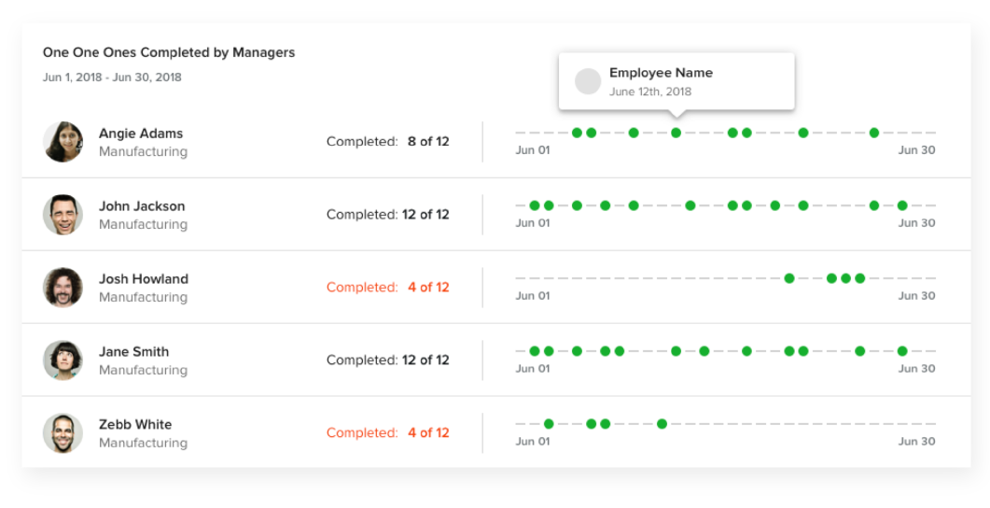
Task: Click Angie Adams' profile avatar
Action: coord(63,142)
